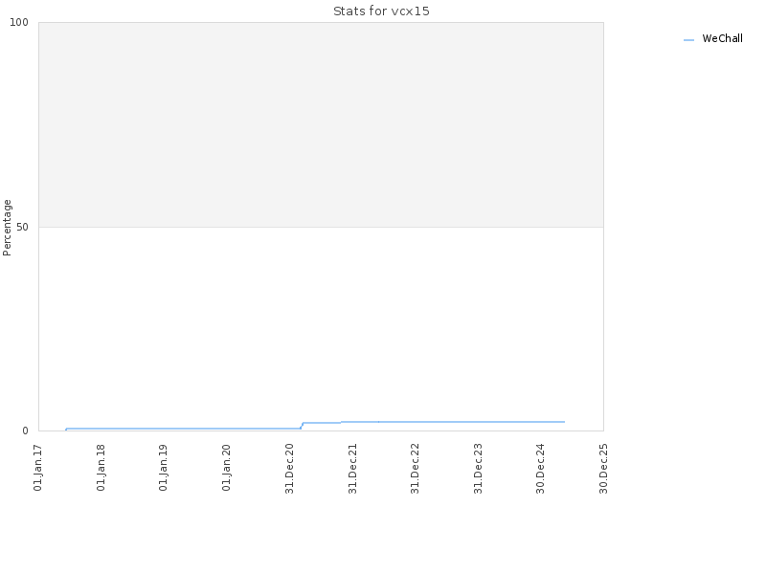Viewport: 766px width, 574px height.
Task: Click the blue WeChall legend color marker
Action: click(688, 40)
